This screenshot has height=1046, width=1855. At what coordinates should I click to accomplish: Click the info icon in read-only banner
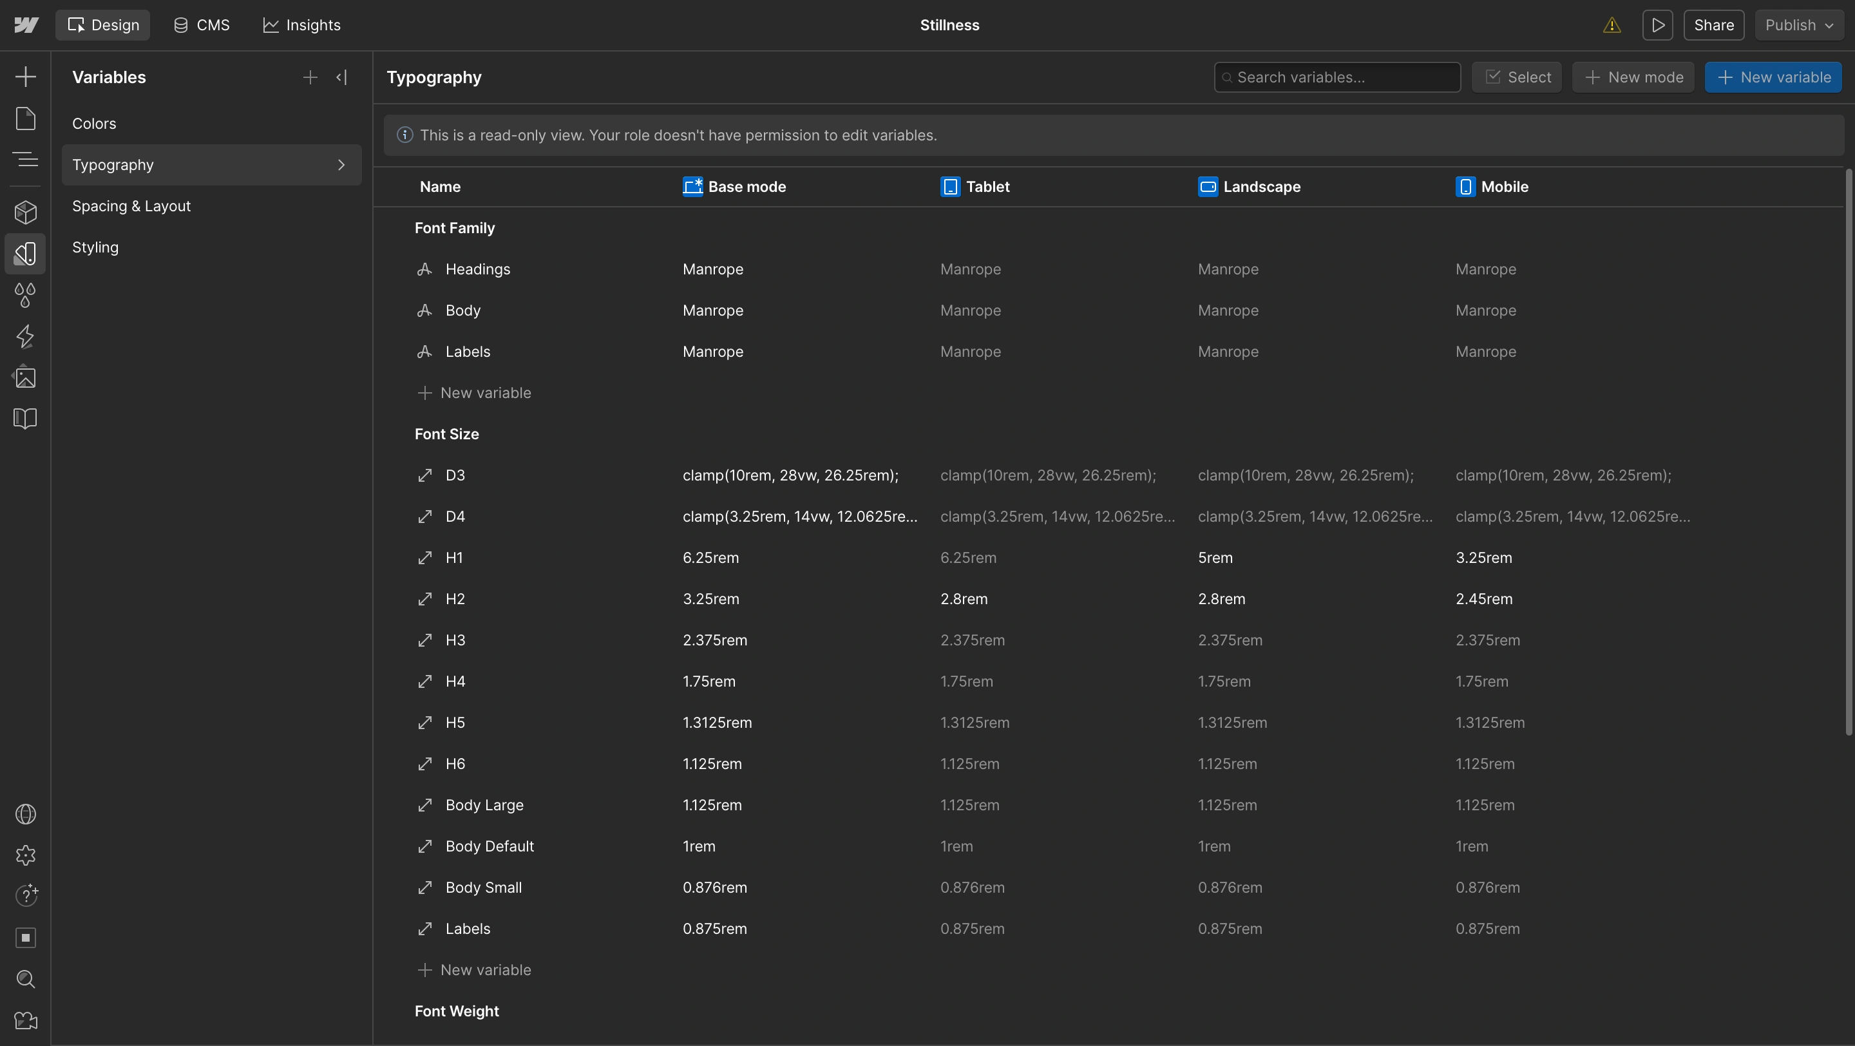[x=404, y=135]
